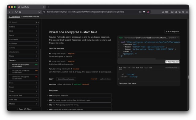The image size is (196, 120).
Task: Select Reveal one encrypted custom field endpoint
Action: click(x=24, y=65)
